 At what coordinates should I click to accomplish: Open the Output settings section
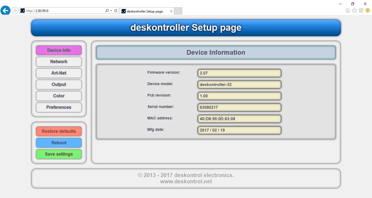click(x=59, y=85)
